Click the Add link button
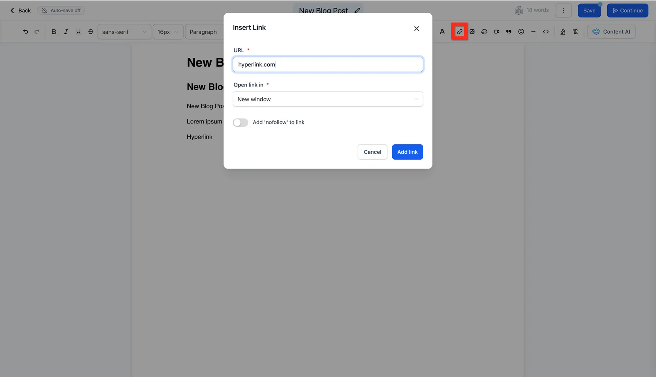 click(x=408, y=152)
